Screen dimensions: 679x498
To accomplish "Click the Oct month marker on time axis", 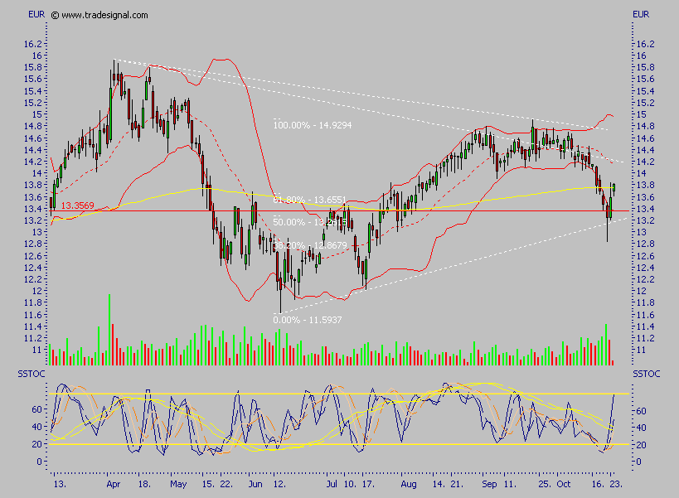I will (x=564, y=481).
